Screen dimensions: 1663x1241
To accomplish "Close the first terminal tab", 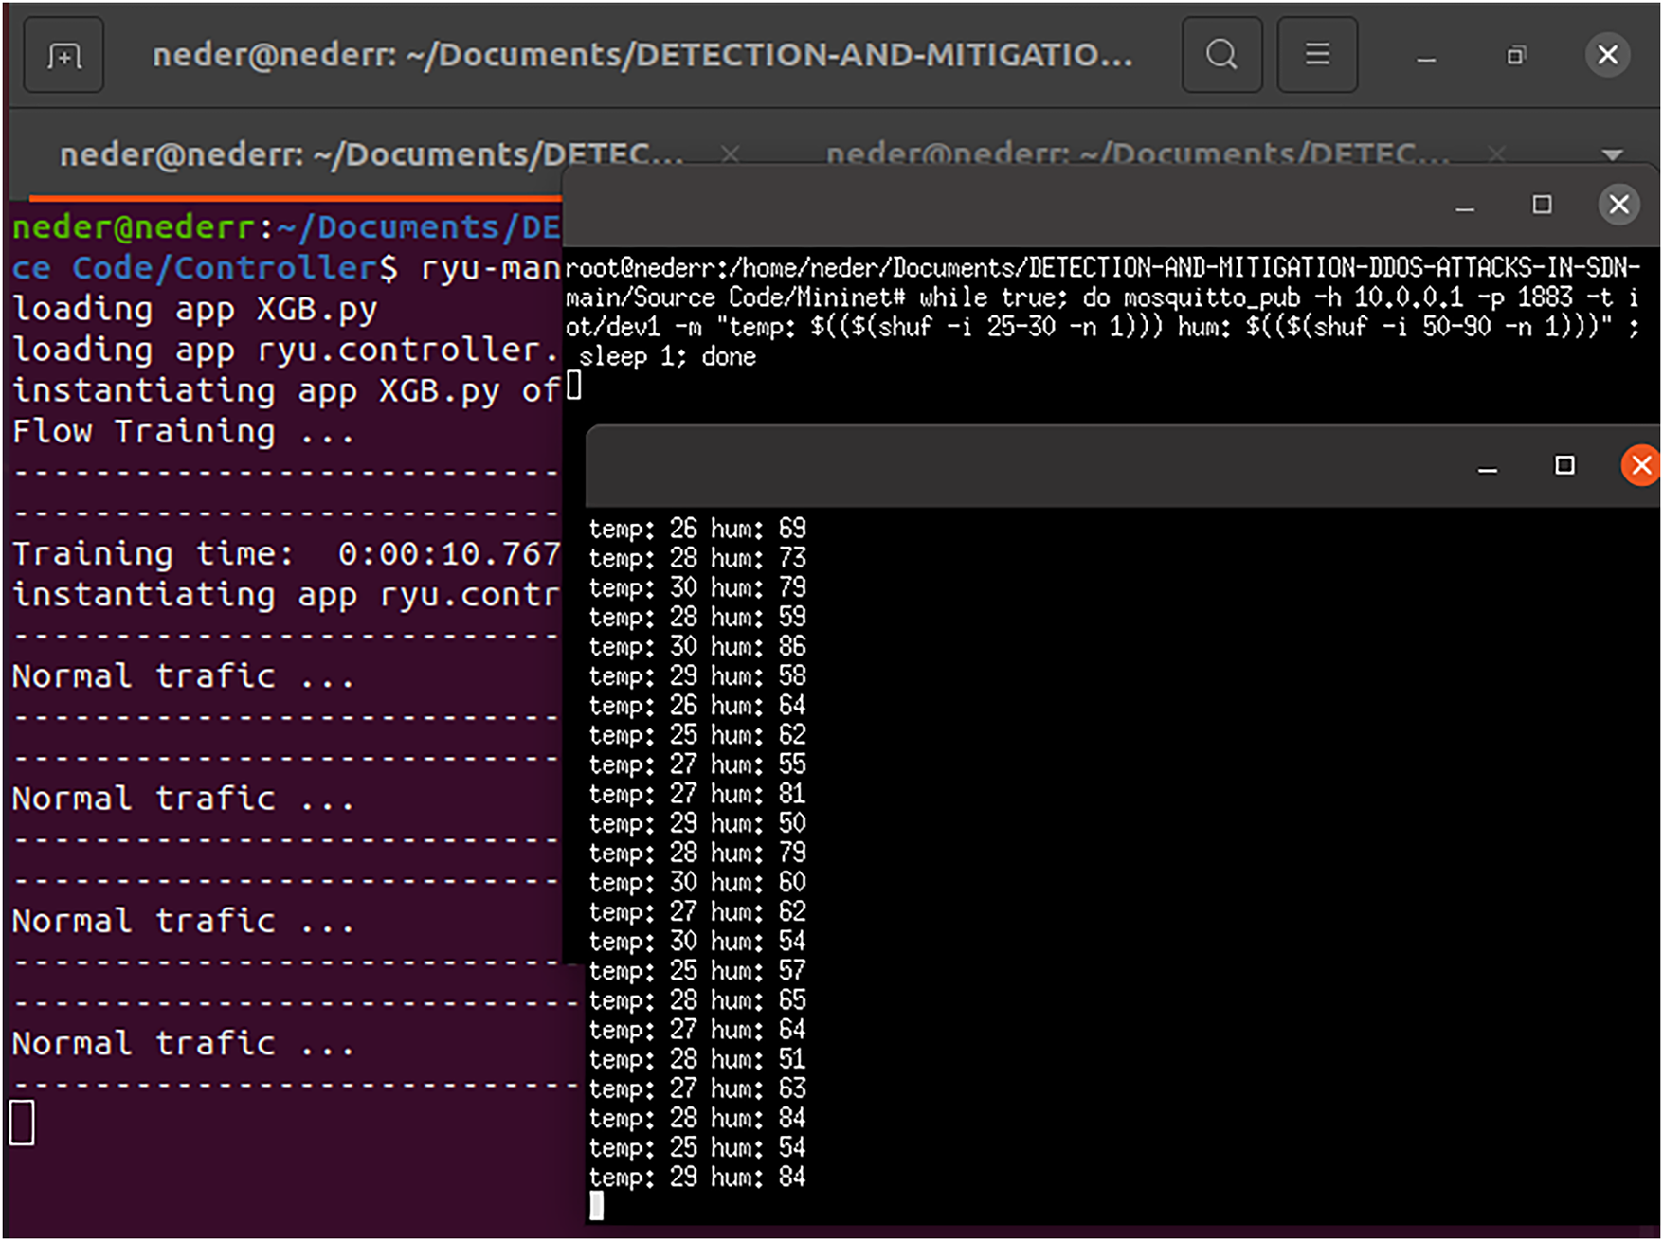I will coord(730,154).
